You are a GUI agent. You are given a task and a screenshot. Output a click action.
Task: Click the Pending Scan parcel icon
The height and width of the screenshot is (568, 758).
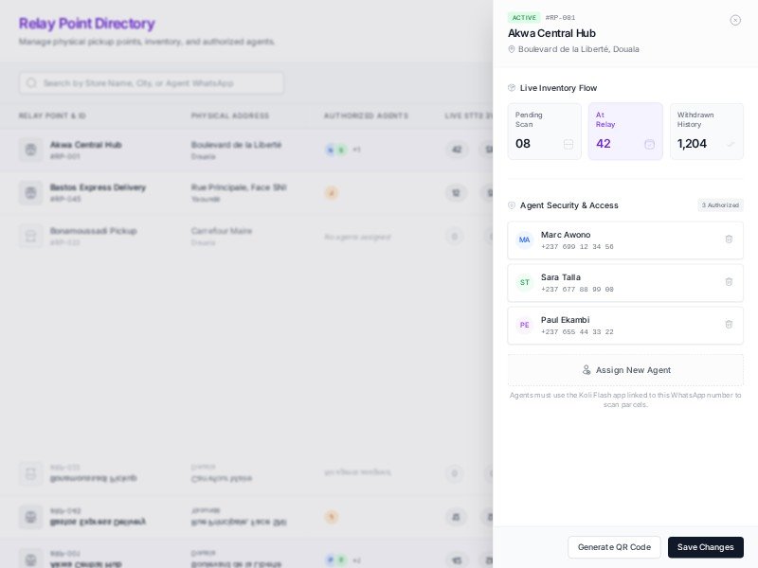click(568, 144)
